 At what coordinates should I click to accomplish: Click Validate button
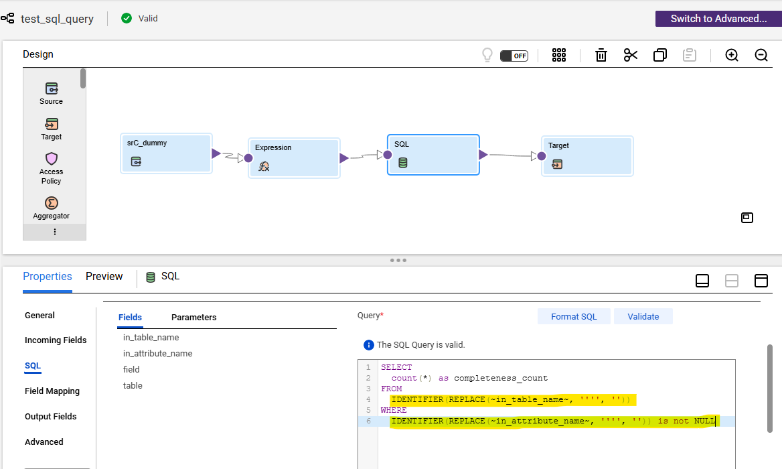click(x=643, y=316)
